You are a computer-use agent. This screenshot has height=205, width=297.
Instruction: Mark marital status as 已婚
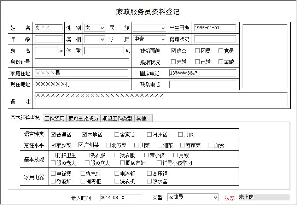tap(197, 62)
